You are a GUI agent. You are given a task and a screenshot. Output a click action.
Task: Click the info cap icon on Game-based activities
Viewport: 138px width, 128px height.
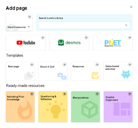[x=130, y=65]
